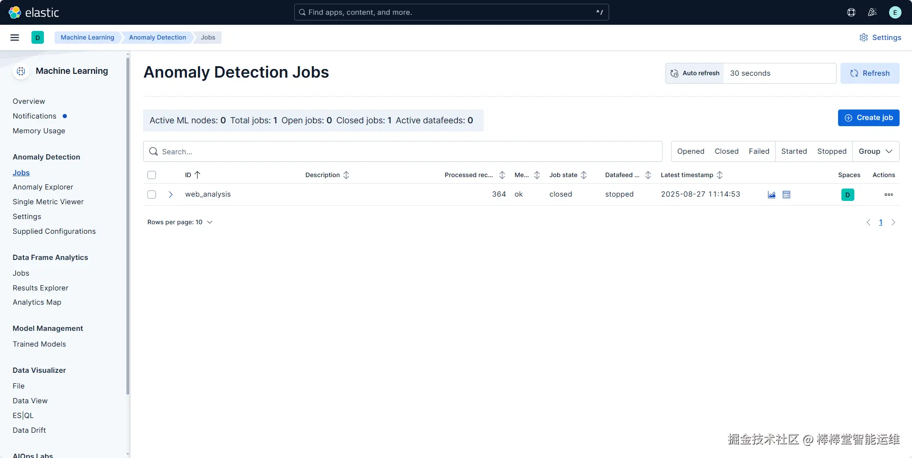Viewport: 912px width, 458px height.
Task: Open Single Metric Viewer icon for web_analysis
Action: coord(771,195)
